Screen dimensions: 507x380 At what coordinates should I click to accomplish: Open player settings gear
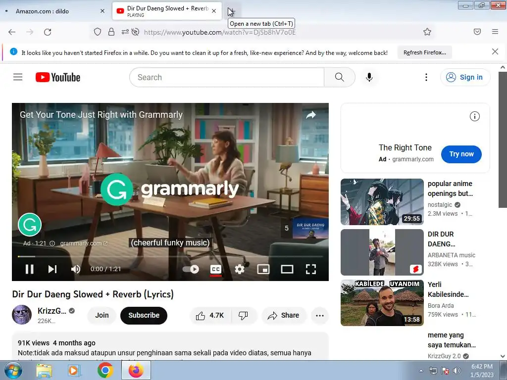coord(240,269)
